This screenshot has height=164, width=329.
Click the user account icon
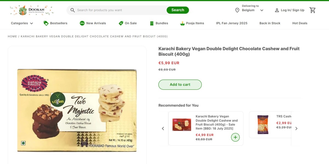coord(277,10)
